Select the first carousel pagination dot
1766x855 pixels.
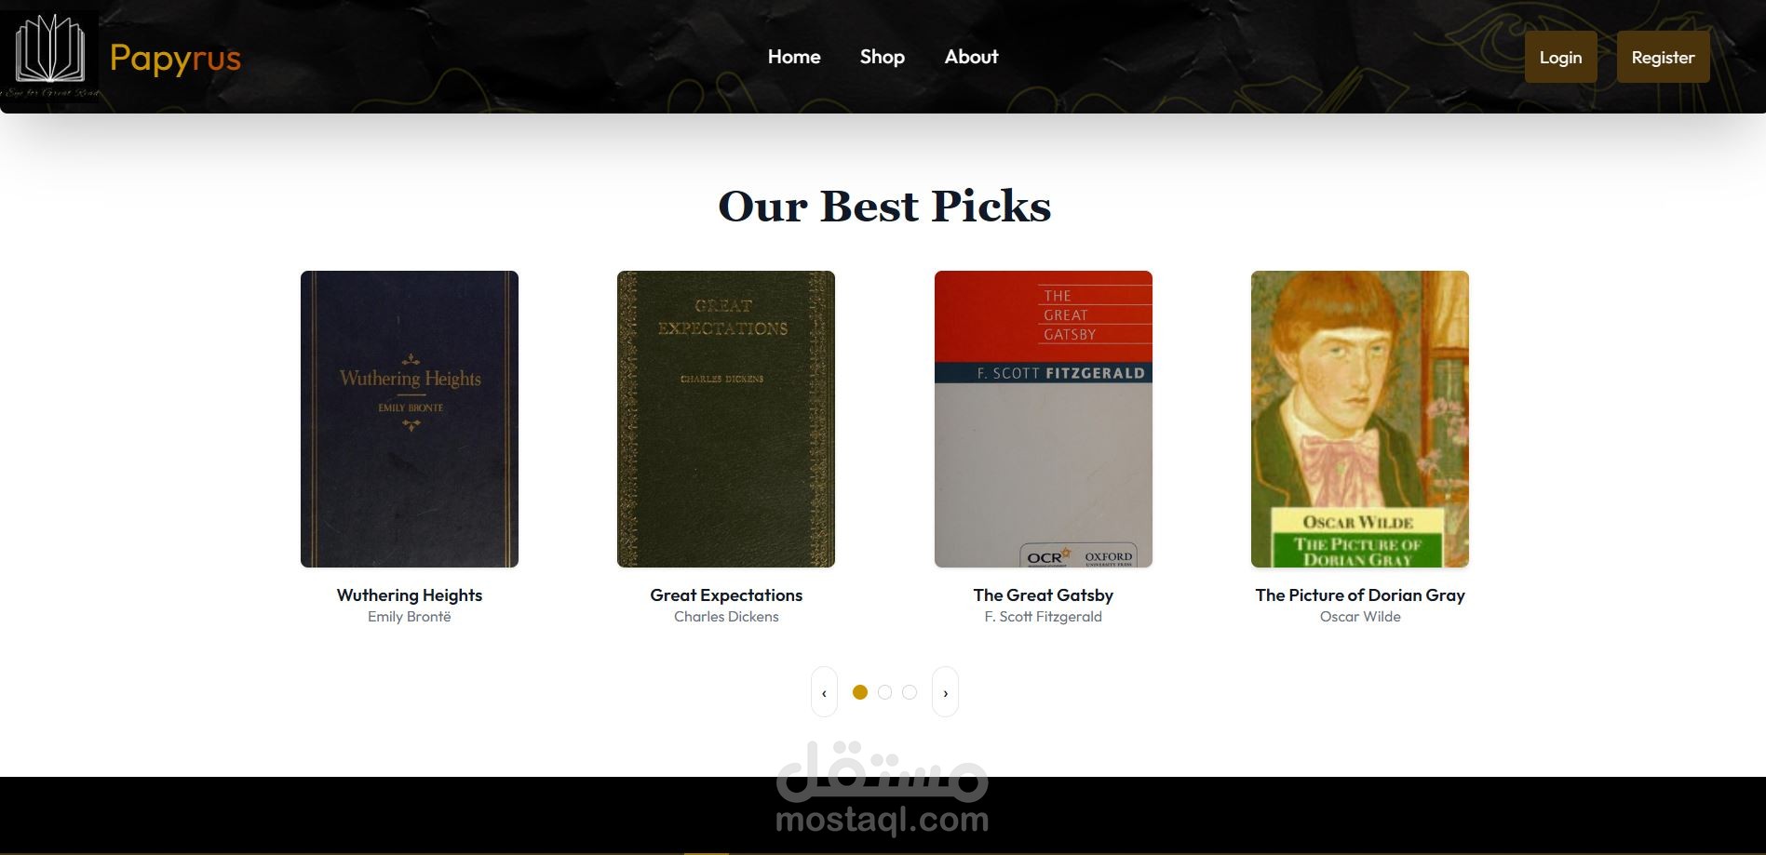(860, 692)
